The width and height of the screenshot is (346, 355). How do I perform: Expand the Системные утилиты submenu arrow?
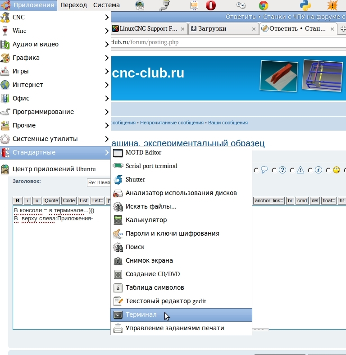pos(107,139)
